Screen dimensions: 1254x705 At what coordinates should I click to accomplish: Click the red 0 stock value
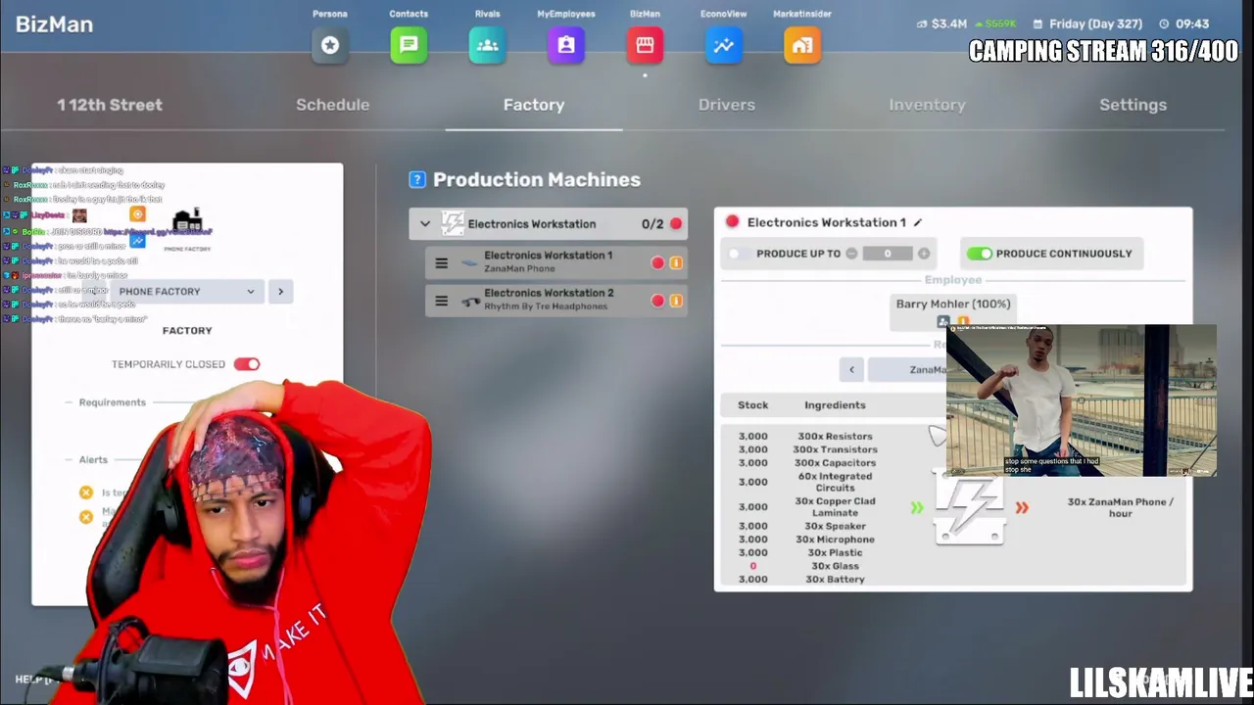point(753,566)
